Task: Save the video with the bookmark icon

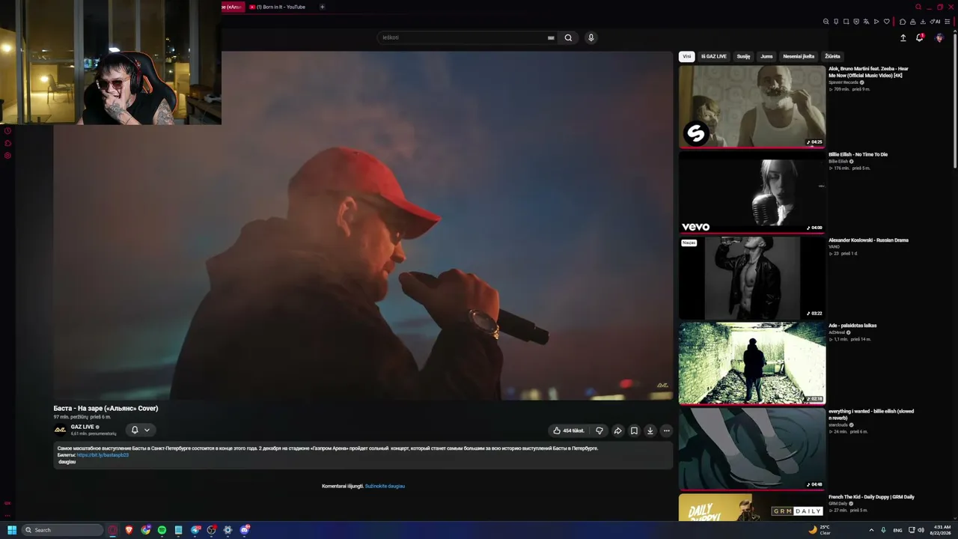Action: [x=634, y=430]
